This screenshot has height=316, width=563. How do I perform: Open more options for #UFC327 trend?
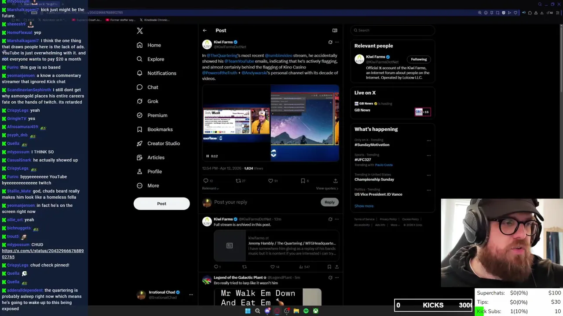(429, 155)
